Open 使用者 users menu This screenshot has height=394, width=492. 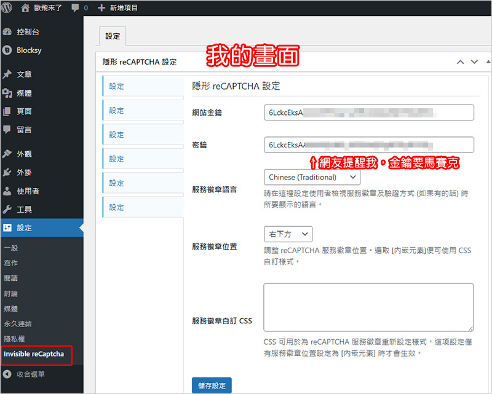27,191
